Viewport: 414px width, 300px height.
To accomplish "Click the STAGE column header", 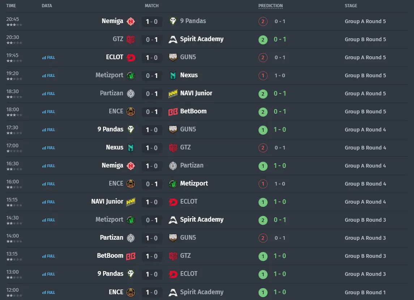I will [x=351, y=6].
